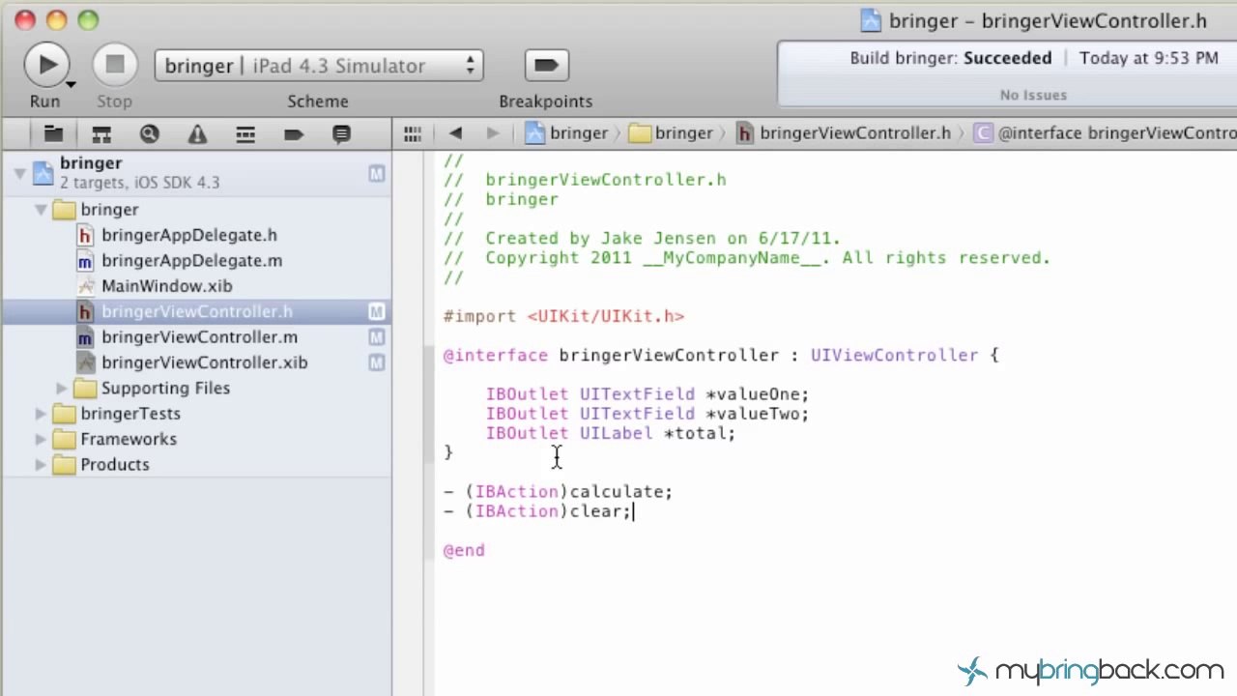The width and height of the screenshot is (1237, 696).
Task: Click the bringerTests folder icon
Action: coord(64,414)
